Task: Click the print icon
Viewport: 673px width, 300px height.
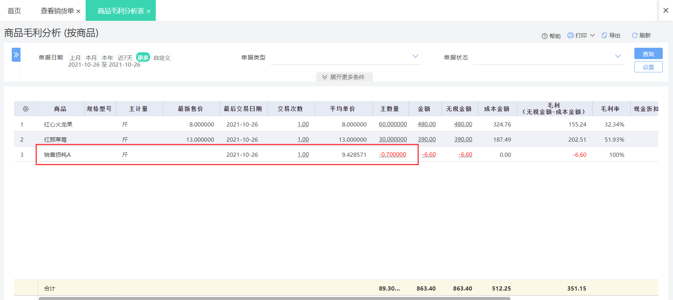Action: [570, 35]
